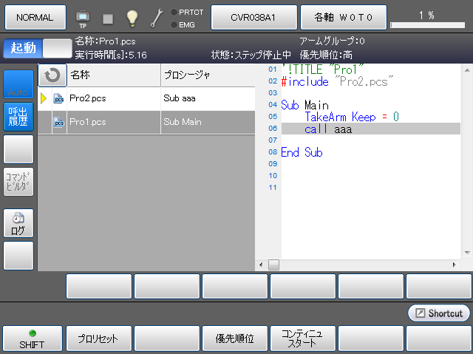Viewport: 473px width, 354px height.
Task: Click the light bulb icon
Action: pos(132,17)
